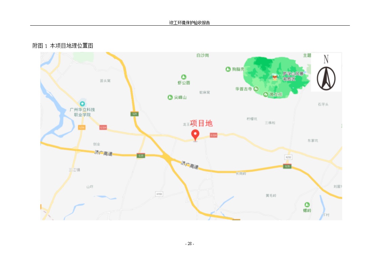Image resolution: width=380 pixels, height=268 pixels.
Task: Click the 华首古寺 temple marker icon
Action: click(256, 89)
